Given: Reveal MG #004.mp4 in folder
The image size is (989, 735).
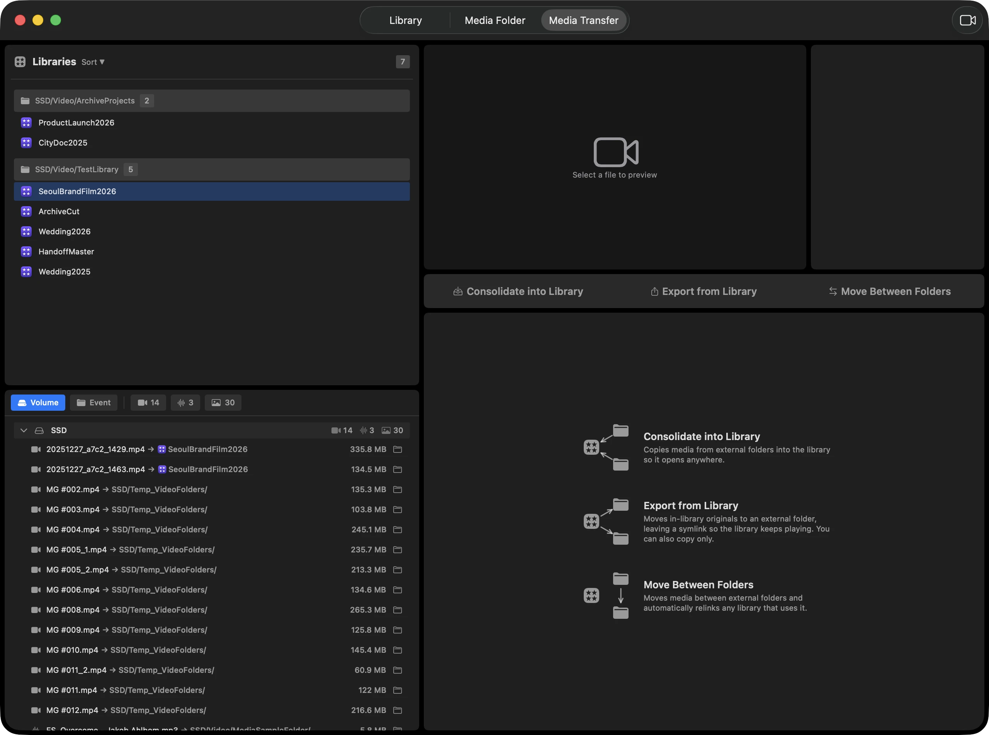Looking at the screenshot, I should pos(398,530).
